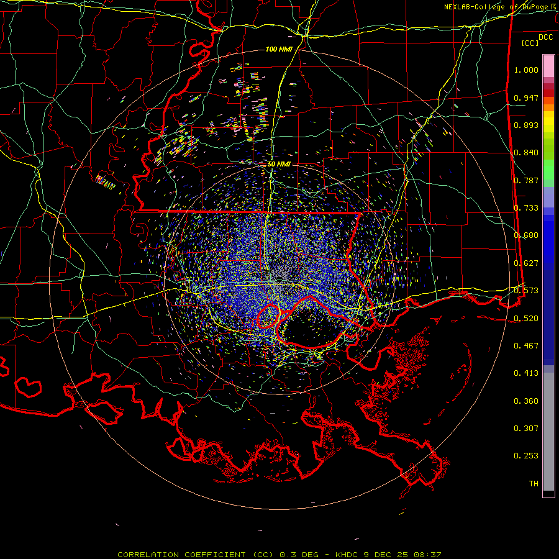Click the 0.467 scale value

526,346
